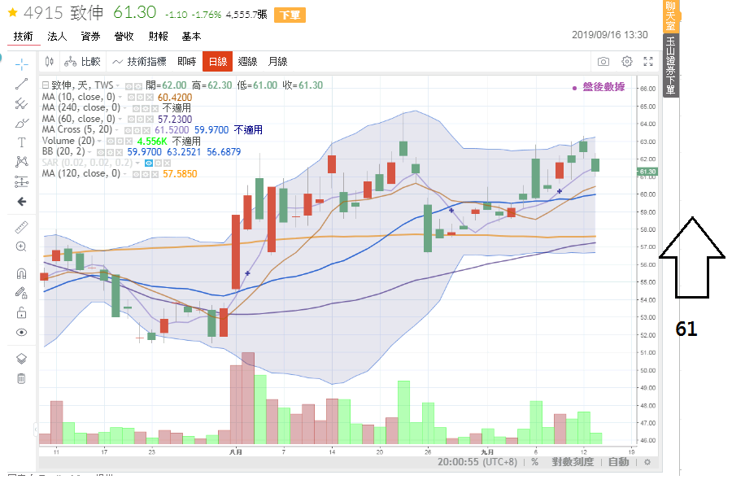
Task: Open 技術指標 indicators menu
Action: click(140, 62)
